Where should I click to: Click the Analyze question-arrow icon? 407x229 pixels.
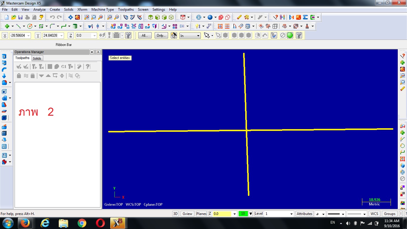click(276, 17)
